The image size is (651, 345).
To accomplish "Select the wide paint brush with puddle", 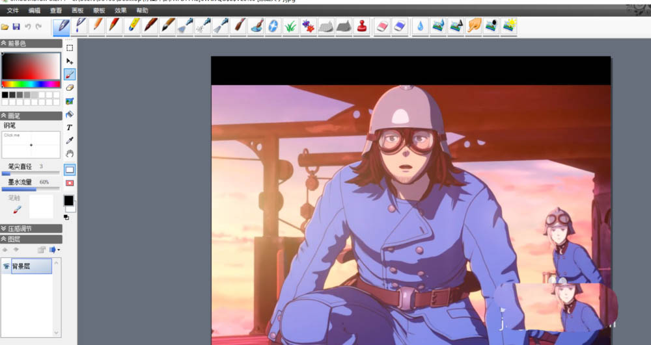I will pos(256,27).
